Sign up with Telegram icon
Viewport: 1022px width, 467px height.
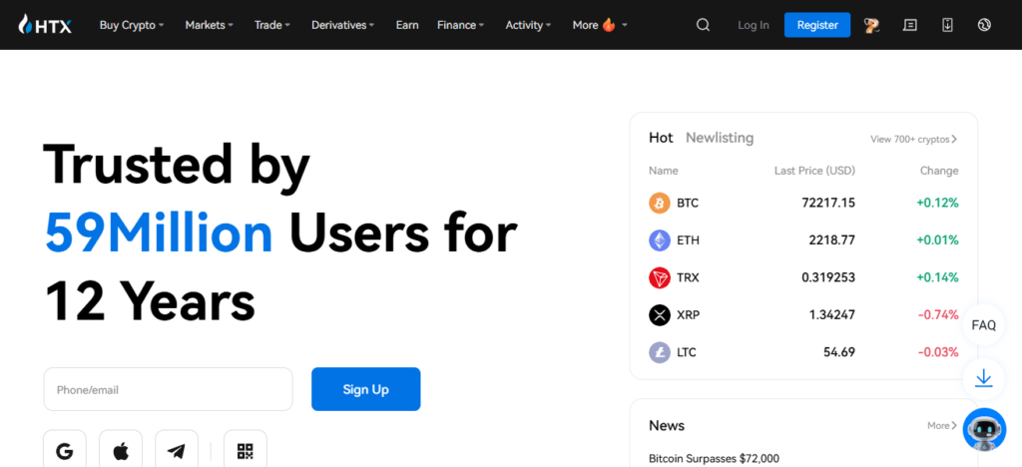[177, 451]
